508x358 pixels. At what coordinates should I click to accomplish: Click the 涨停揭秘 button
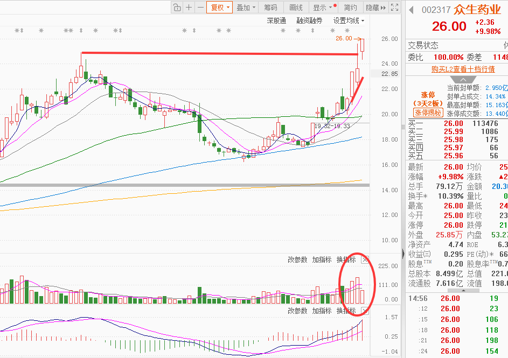pyautogui.click(x=428, y=113)
